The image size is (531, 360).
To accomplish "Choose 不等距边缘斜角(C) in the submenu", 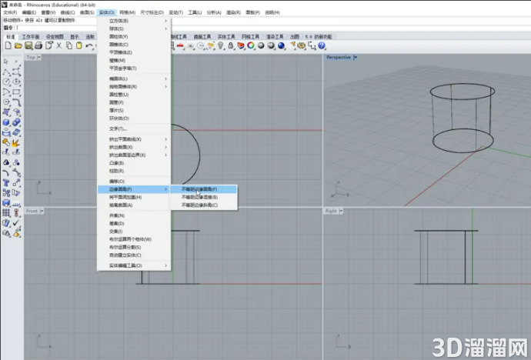I will [203, 205].
